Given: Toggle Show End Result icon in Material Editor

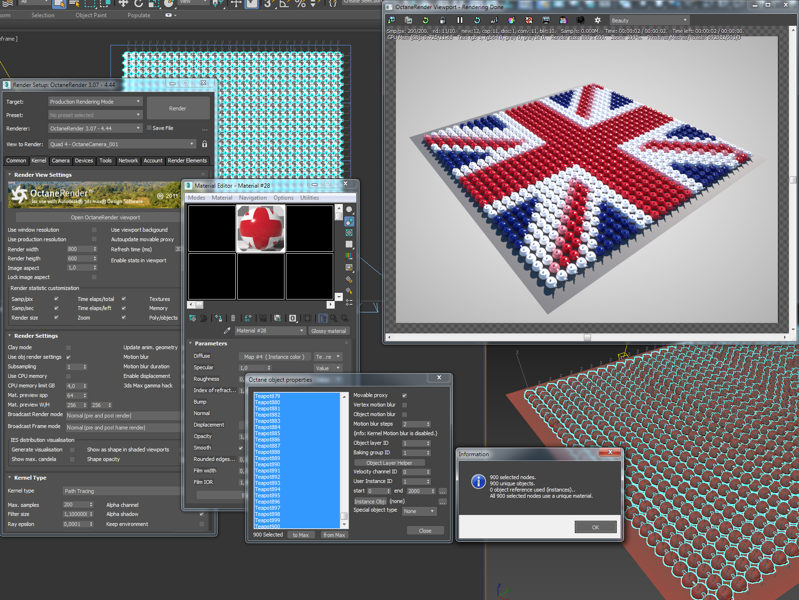Looking at the screenshot, I should (323, 318).
